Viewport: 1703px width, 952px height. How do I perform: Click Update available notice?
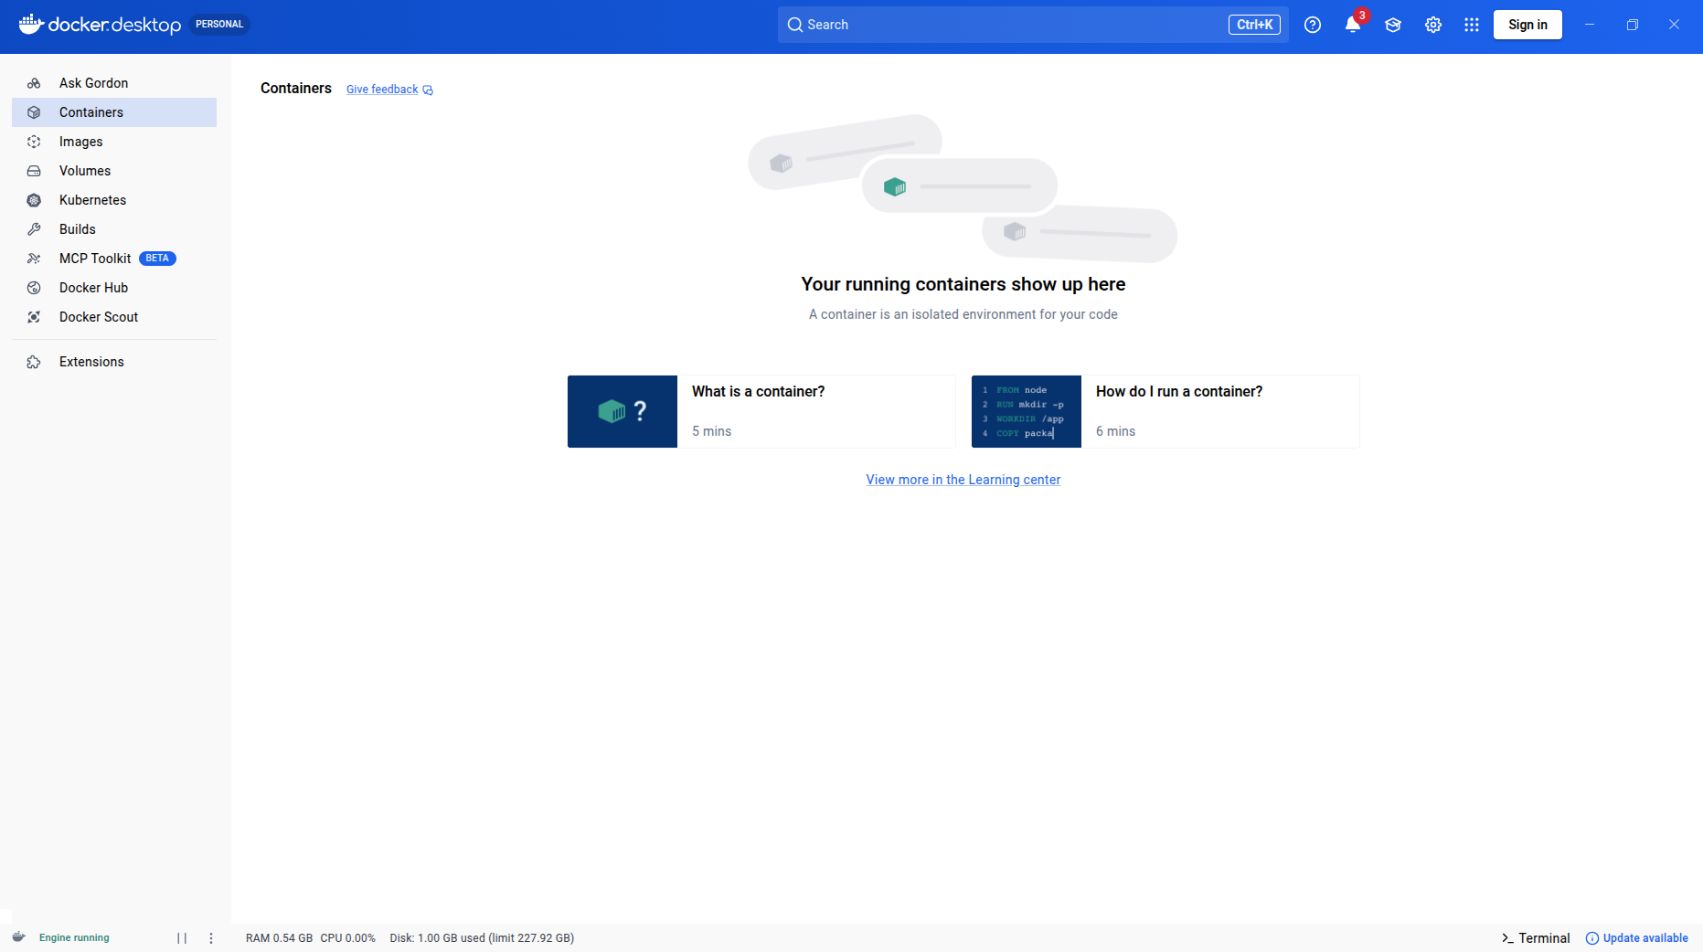(x=1636, y=937)
